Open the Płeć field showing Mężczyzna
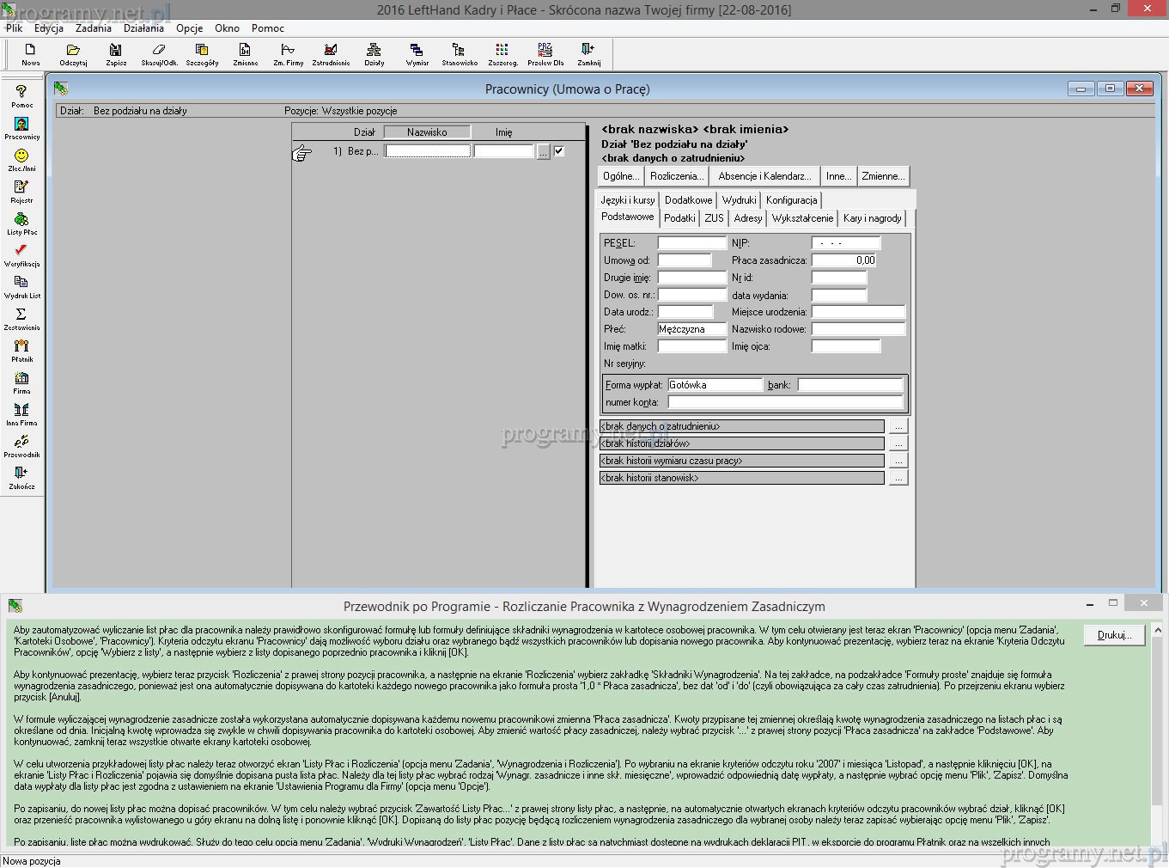This screenshot has height=868, width=1169. [x=691, y=329]
